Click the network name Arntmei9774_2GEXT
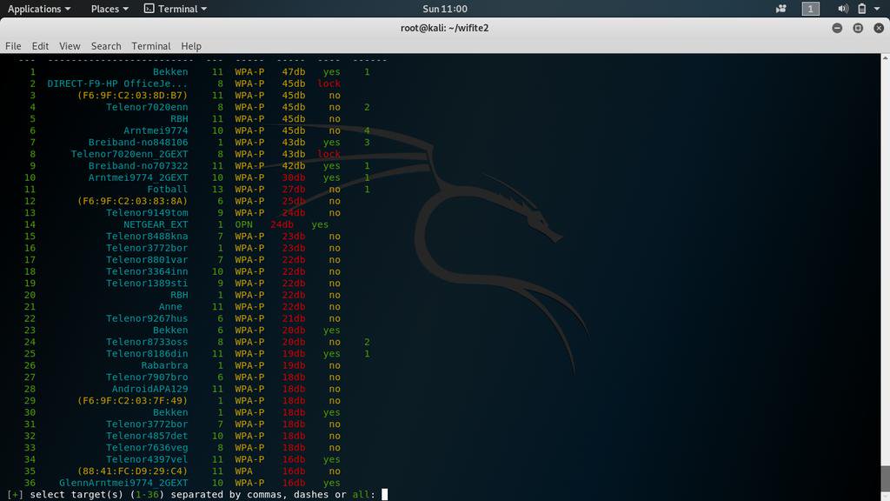The height and width of the screenshot is (501, 890). (x=138, y=177)
